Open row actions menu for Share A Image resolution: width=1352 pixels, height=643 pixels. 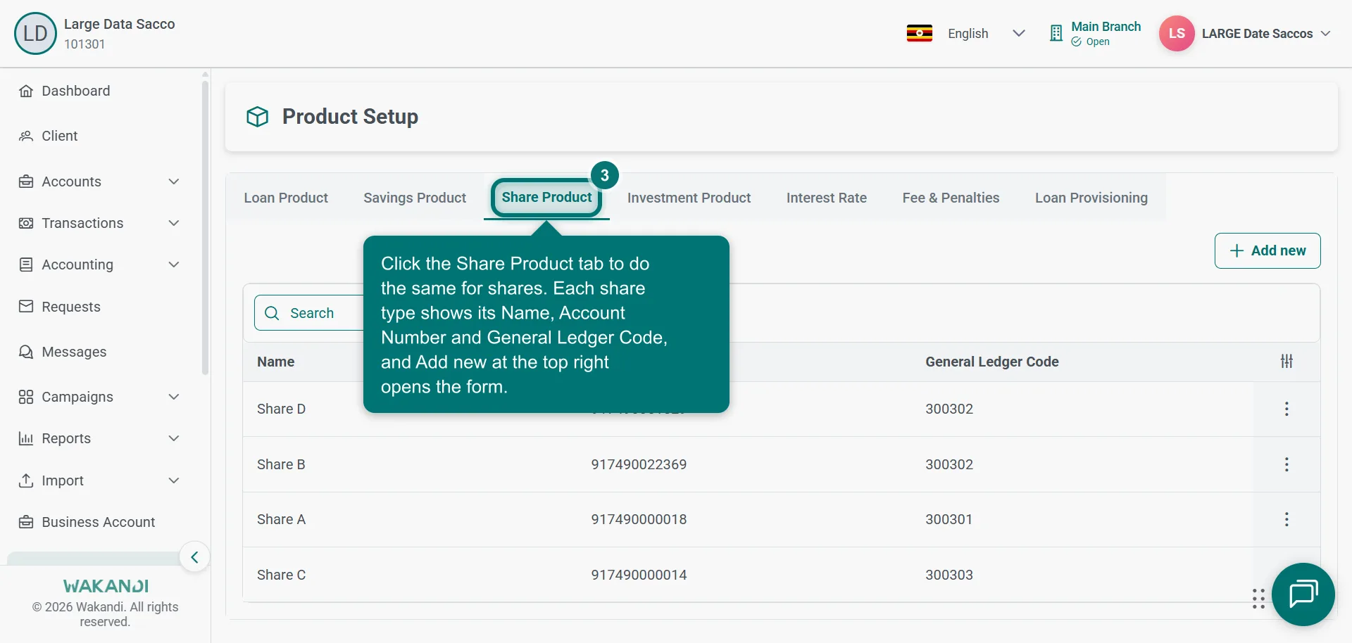(x=1287, y=519)
